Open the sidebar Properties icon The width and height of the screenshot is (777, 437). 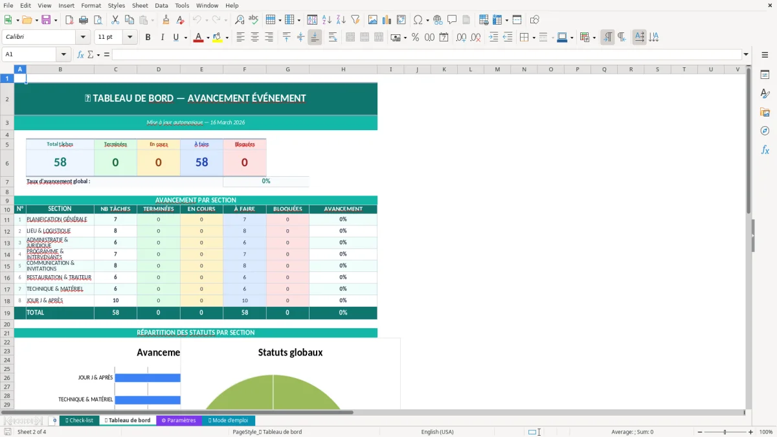(x=765, y=74)
